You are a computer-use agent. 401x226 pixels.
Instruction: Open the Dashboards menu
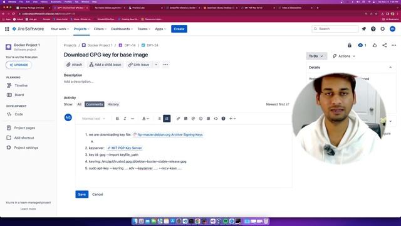click(x=122, y=29)
